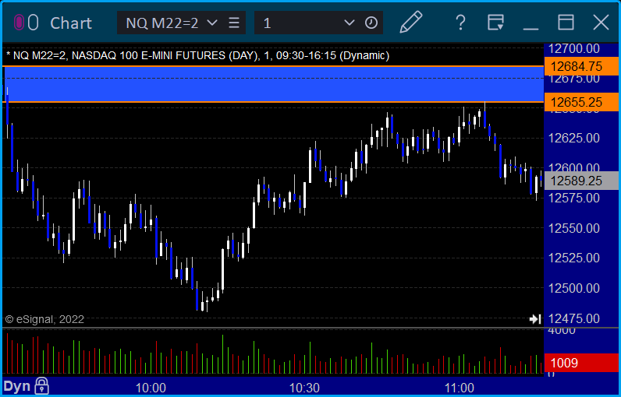The image size is (621, 397).
Task: Click the 12550.00 price axis label
Action: tap(573, 228)
